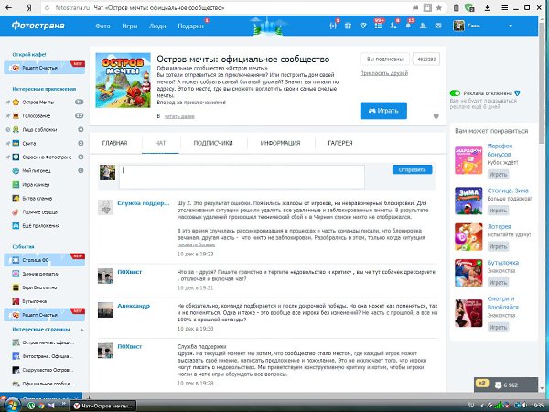Click the blue Играть button
Image resolution: width=549 pixels, height=412 pixels.
[x=390, y=110]
